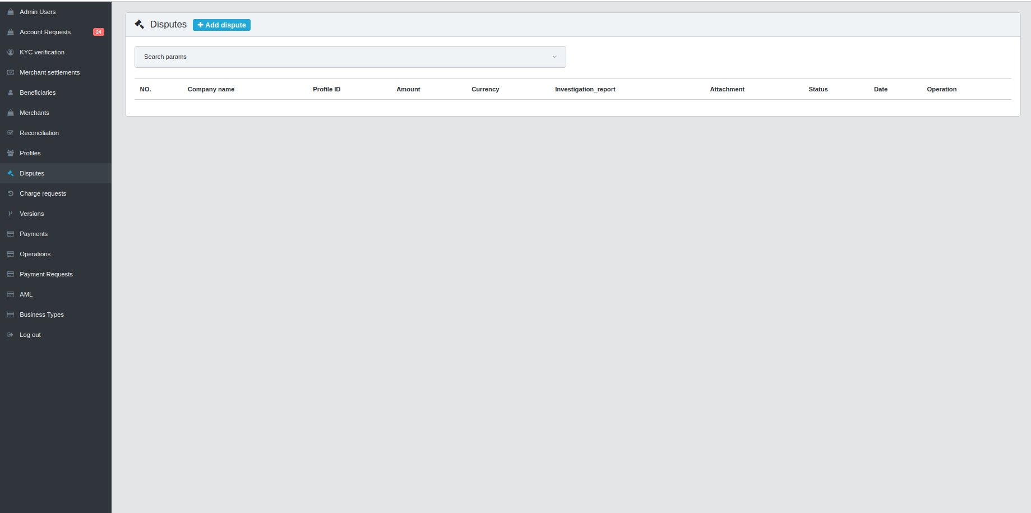Expand the Search params chevron

[x=554, y=57]
